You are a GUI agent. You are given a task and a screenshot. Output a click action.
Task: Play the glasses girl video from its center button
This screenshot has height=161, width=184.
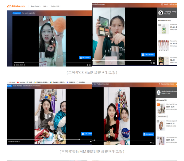52,41
